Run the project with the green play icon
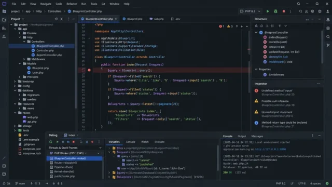332x187 pixels. pyautogui.click(x=268, y=11)
